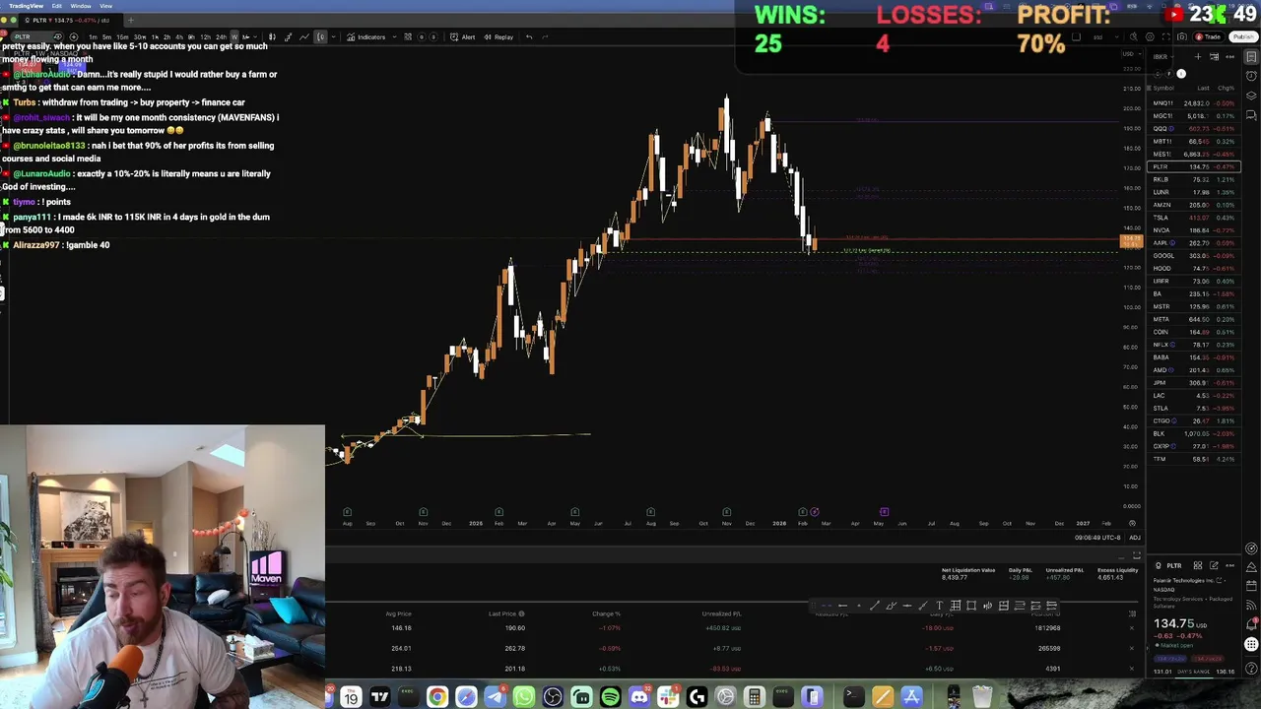This screenshot has width=1261, height=709.
Task: Select the 1m timeframe
Action: click(x=93, y=37)
